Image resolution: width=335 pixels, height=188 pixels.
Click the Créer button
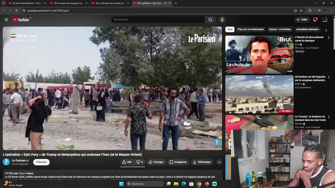(302, 20)
